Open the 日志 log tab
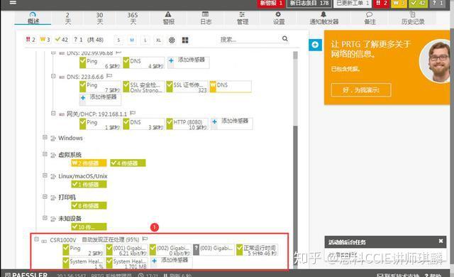 [x=206, y=18]
